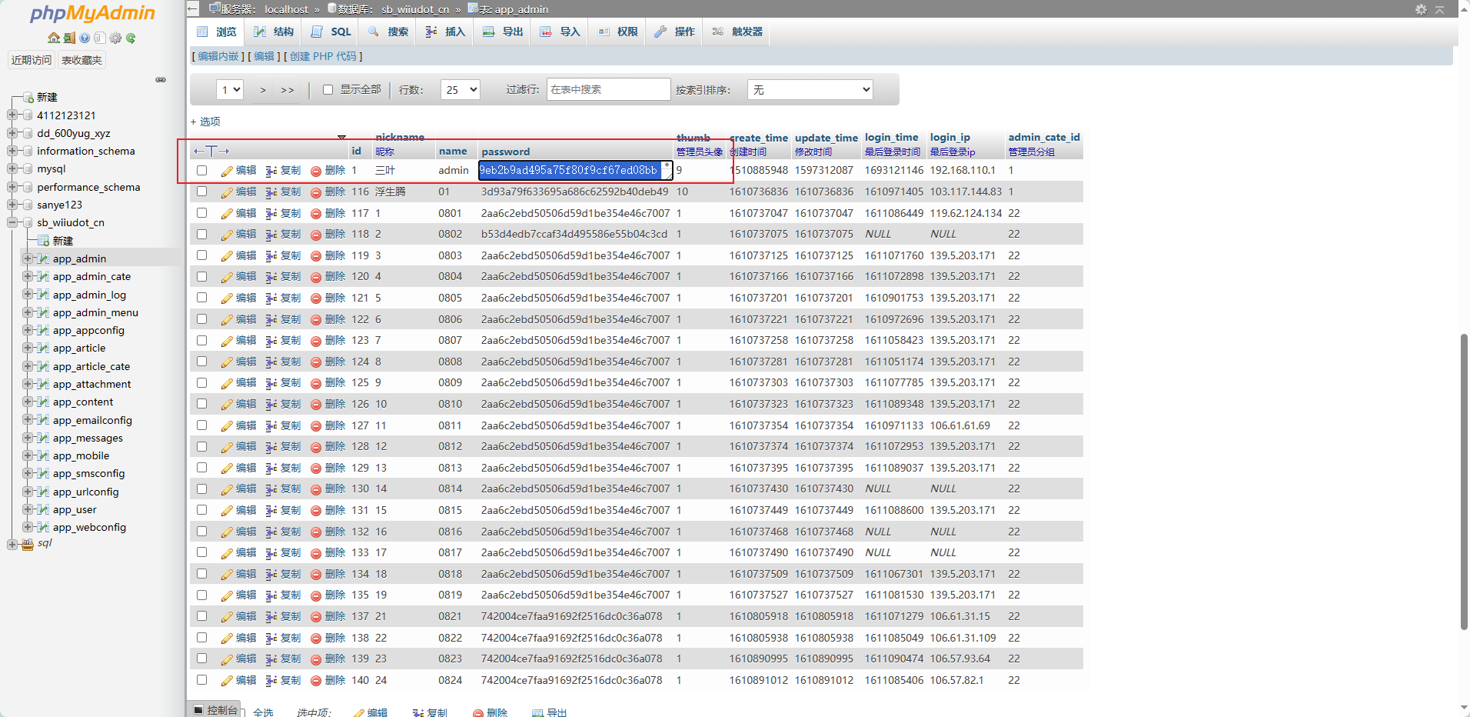
Task: Check the row checkbox for admin id 1
Action: click(x=201, y=171)
